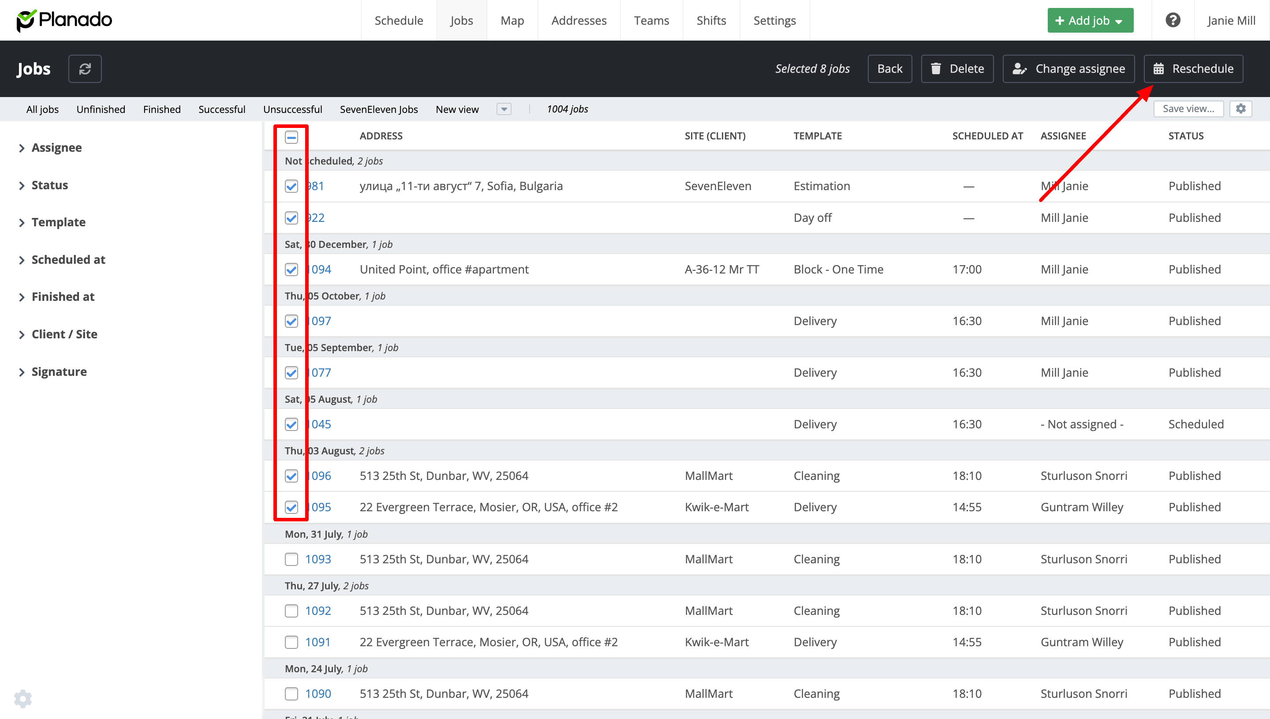Switch to the Unfinished view

pyautogui.click(x=101, y=109)
